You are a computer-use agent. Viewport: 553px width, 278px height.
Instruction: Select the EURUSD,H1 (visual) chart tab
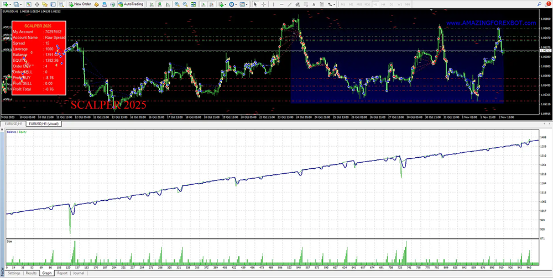pos(44,124)
